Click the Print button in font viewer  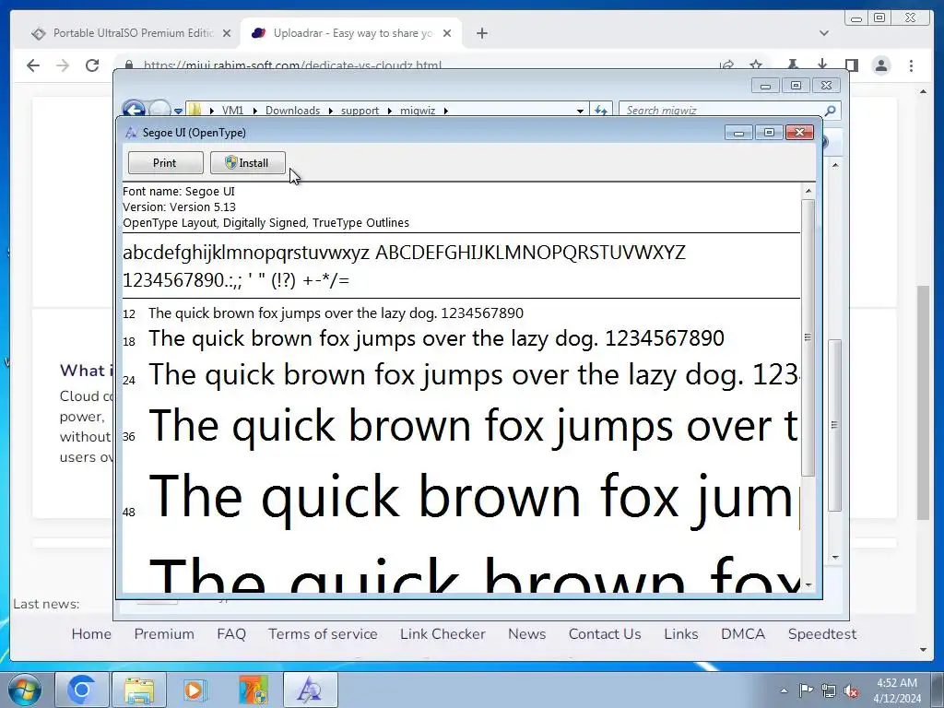[x=165, y=162]
